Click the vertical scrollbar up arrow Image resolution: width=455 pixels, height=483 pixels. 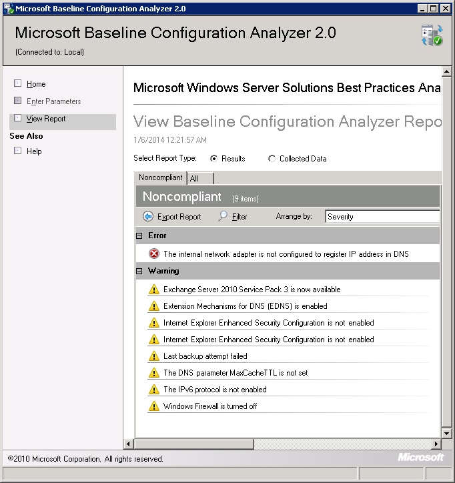tap(446, 72)
